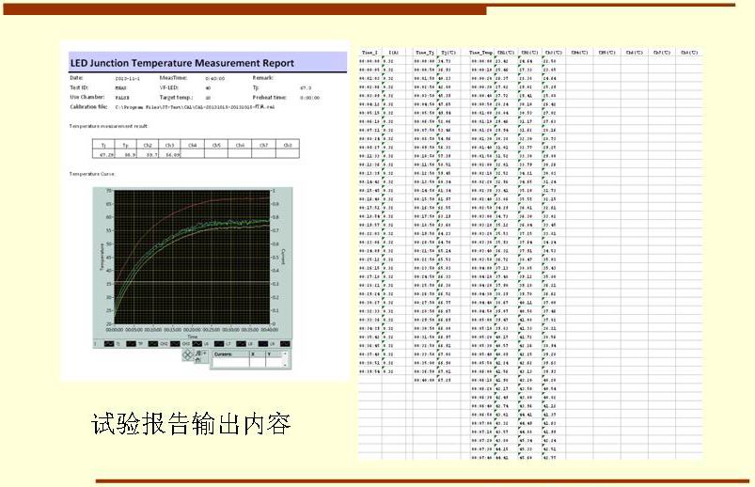Click the Tp plot legend swatch
The height and width of the screenshot is (487, 755).
[131, 344]
